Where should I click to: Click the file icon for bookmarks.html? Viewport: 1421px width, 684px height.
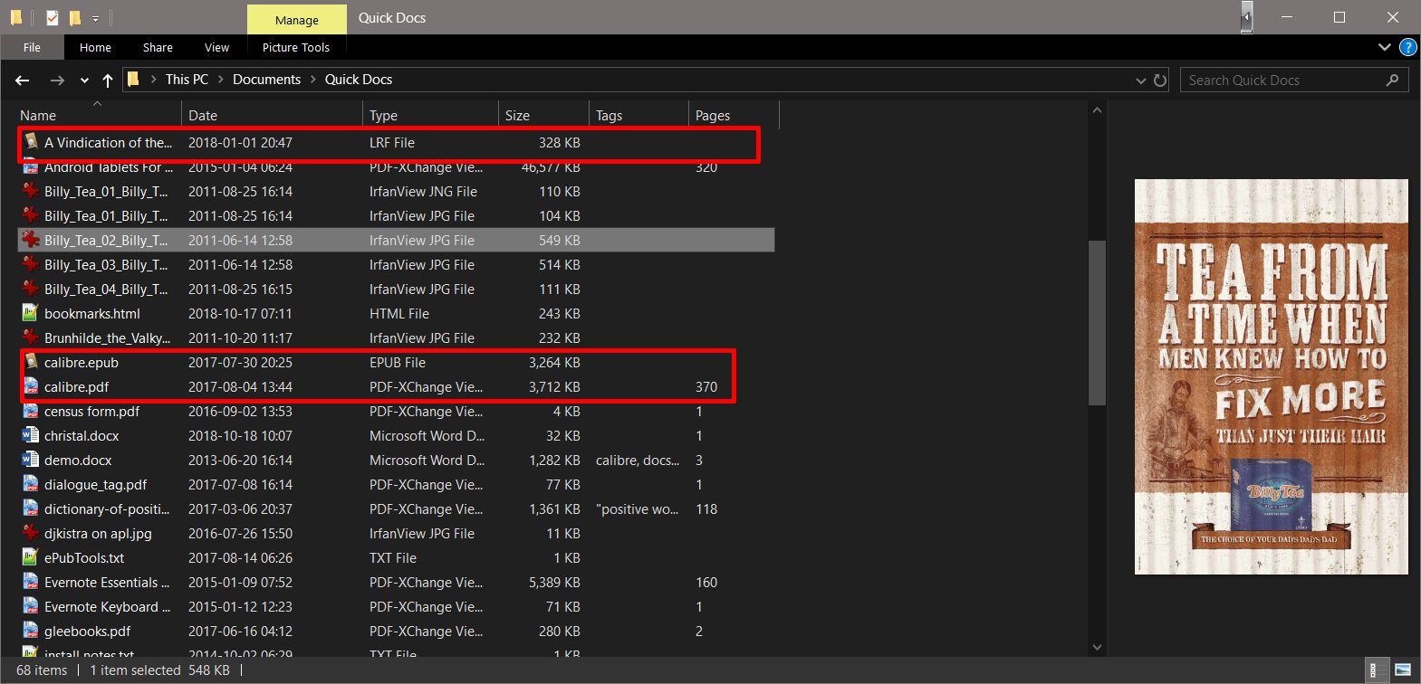pos(31,313)
